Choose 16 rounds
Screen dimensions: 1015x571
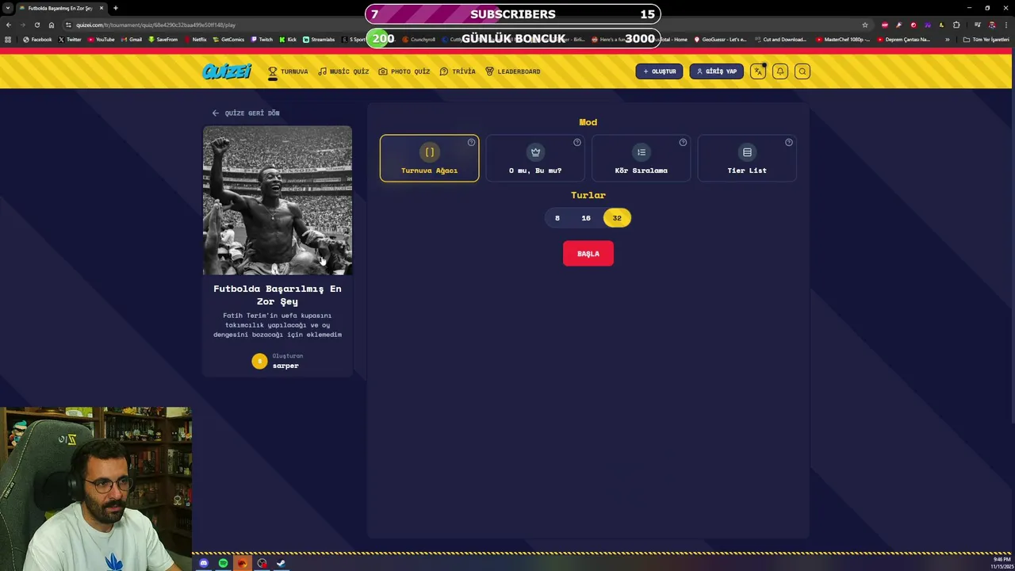pos(586,218)
